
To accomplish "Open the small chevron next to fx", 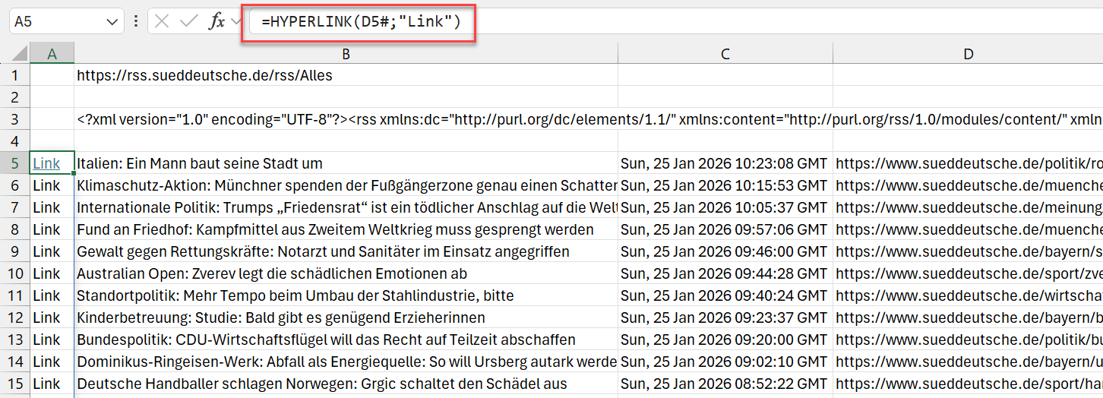I will 235,21.
